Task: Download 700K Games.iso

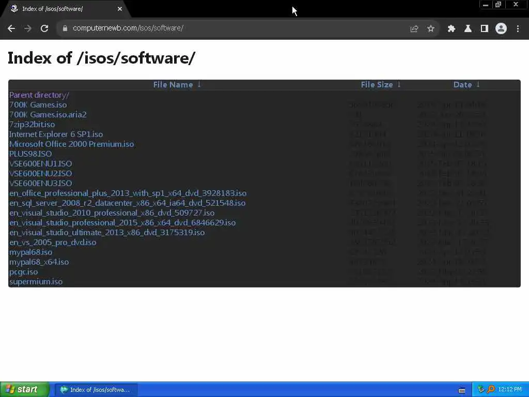Action: click(38, 105)
